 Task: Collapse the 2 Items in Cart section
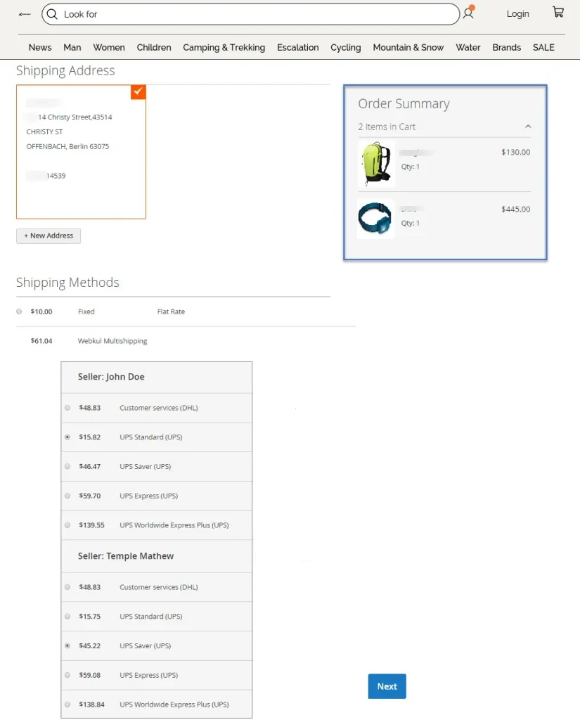click(528, 127)
